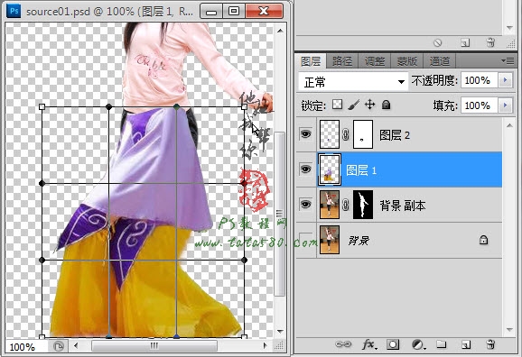Maximize the source01.psd document window
The image size is (522, 357).
[x=234, y=12]
